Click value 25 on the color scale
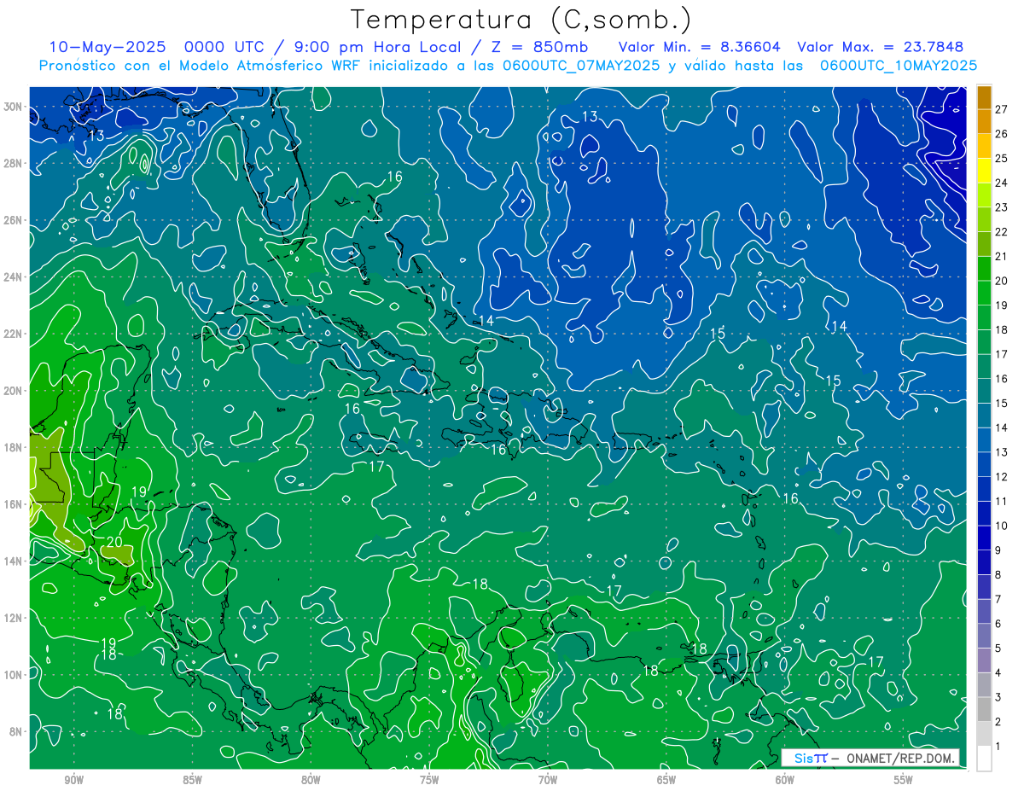This screenshot has width=1024, height=791. point(1002,158)
